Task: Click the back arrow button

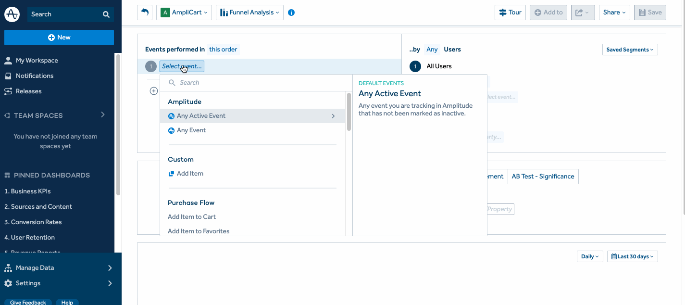Action: click(x=145, y=13)
